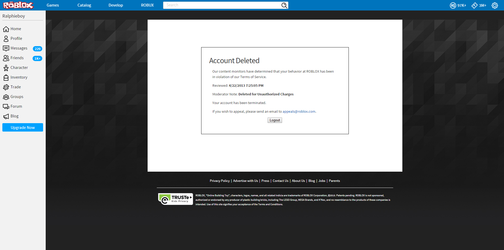Open the Contact Us footer link
Screen dimensions: 504x250
280,181
